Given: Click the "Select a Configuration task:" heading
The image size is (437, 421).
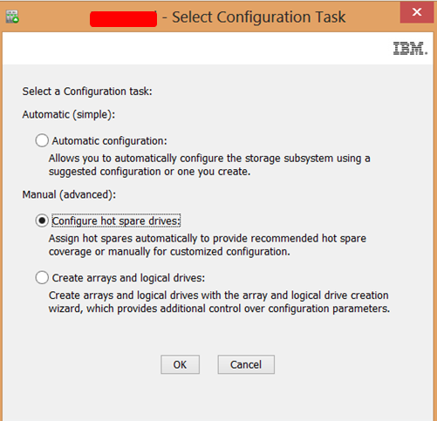Looking at the screenshot, I should [87, 92].
